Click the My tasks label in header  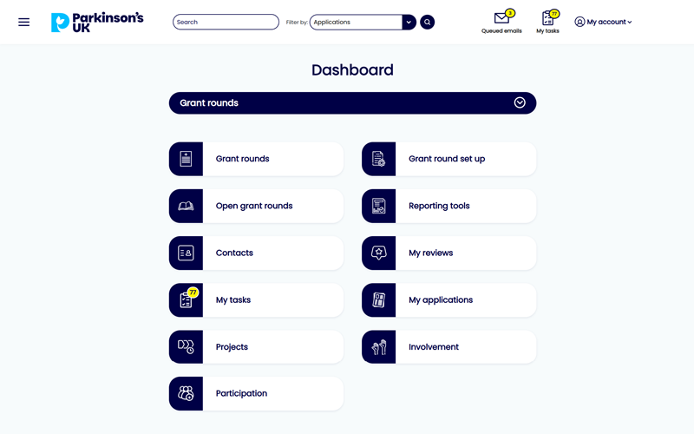coord(547,31)
